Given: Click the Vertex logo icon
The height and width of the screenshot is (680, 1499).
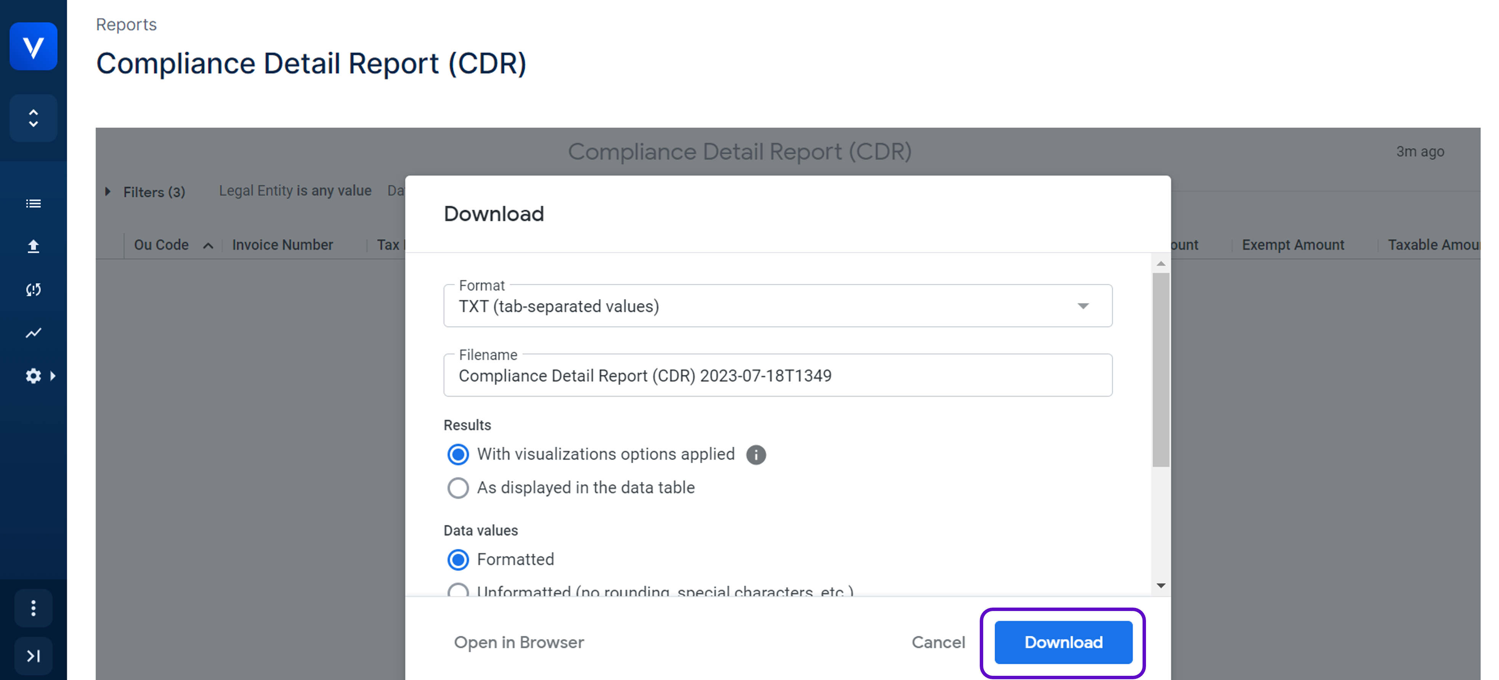Looking at the screenshot, I should [33, 46].
